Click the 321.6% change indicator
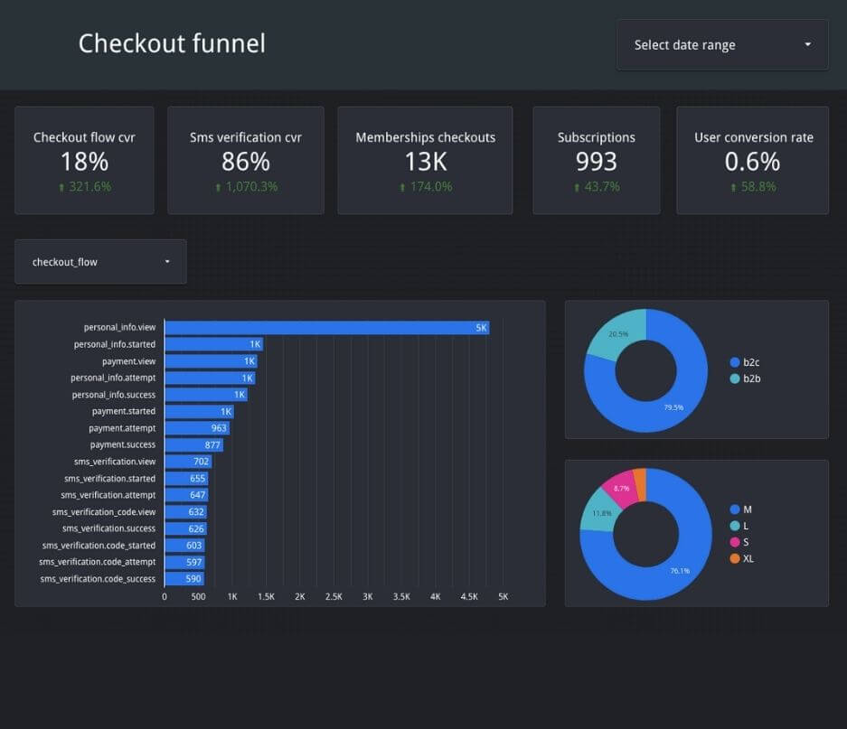This screenshot has width=847, height=729. pos(85,187)
